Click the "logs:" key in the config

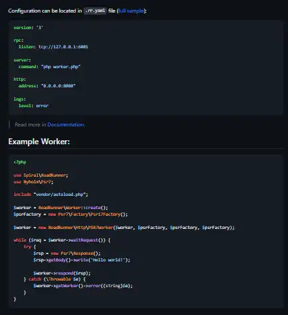(20, 99)
